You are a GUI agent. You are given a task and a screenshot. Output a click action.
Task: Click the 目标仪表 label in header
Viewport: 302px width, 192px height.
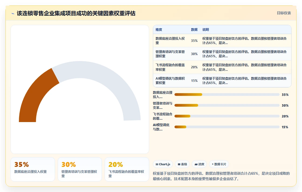(x=284, y=13)
